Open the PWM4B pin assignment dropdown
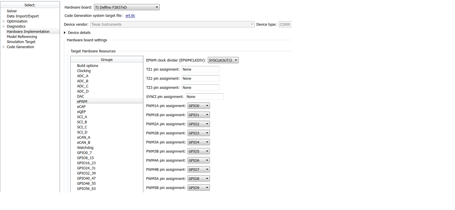The image size is (455, 210). click(199, 169)
